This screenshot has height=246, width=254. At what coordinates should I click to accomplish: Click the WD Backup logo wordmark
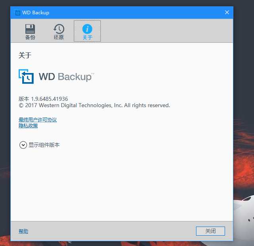point(66,77)
